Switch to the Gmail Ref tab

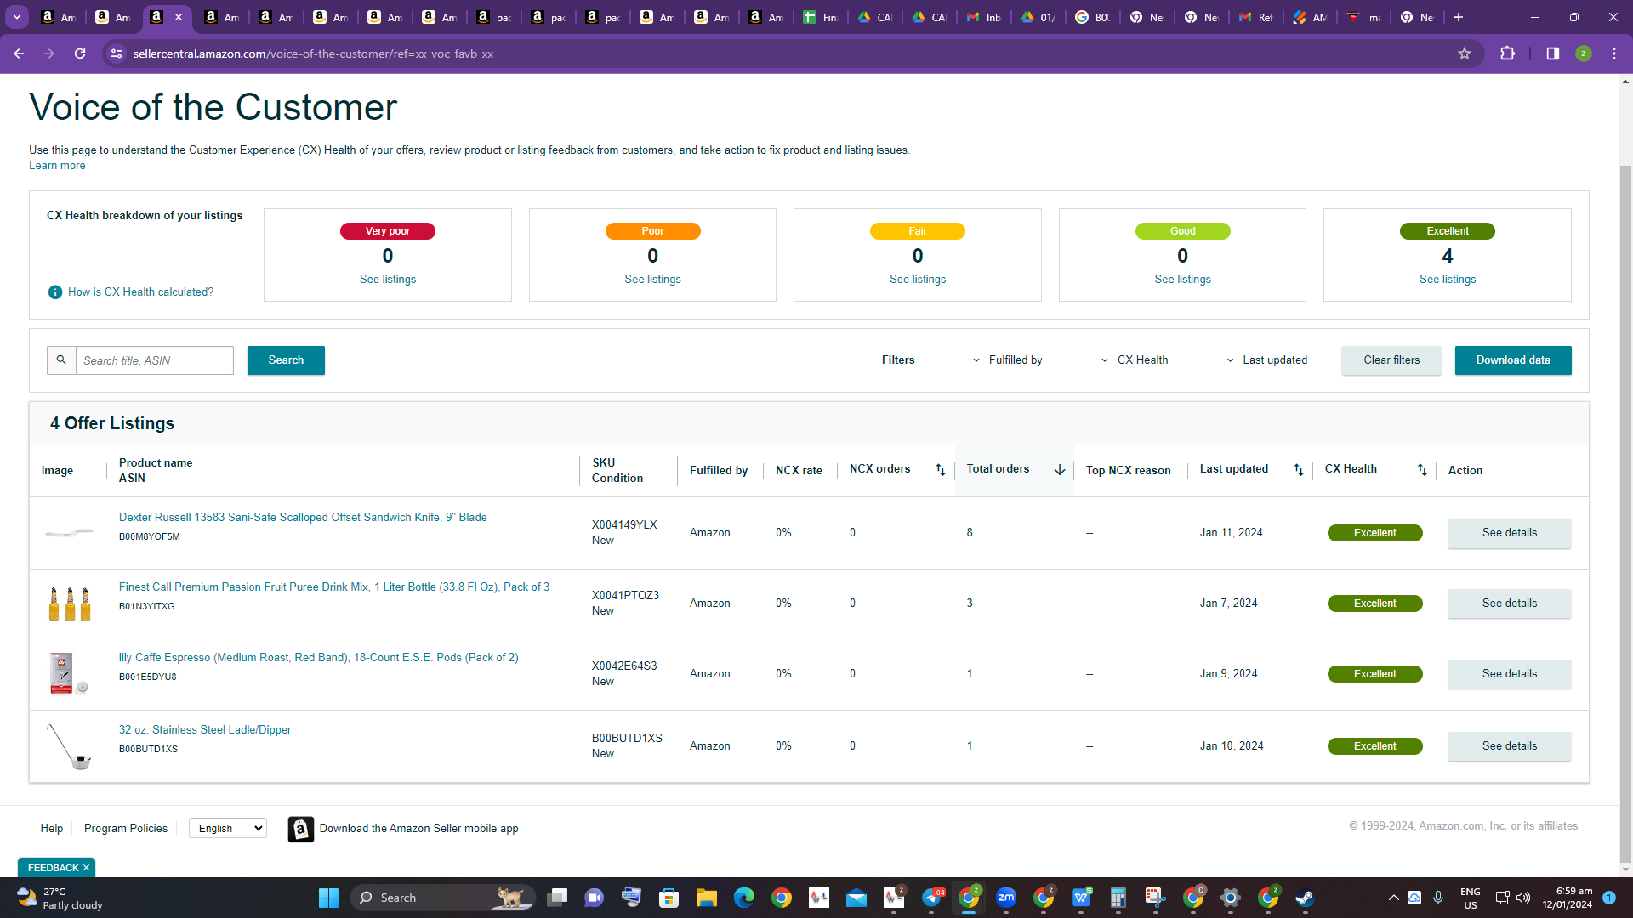[1256, 17]
